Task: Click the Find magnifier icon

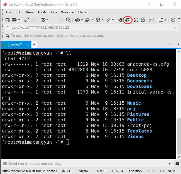Action: (68, 20)
